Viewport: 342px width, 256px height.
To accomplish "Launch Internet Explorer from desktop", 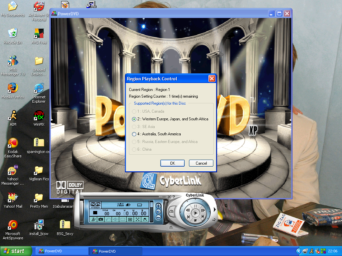I will 39,93.
